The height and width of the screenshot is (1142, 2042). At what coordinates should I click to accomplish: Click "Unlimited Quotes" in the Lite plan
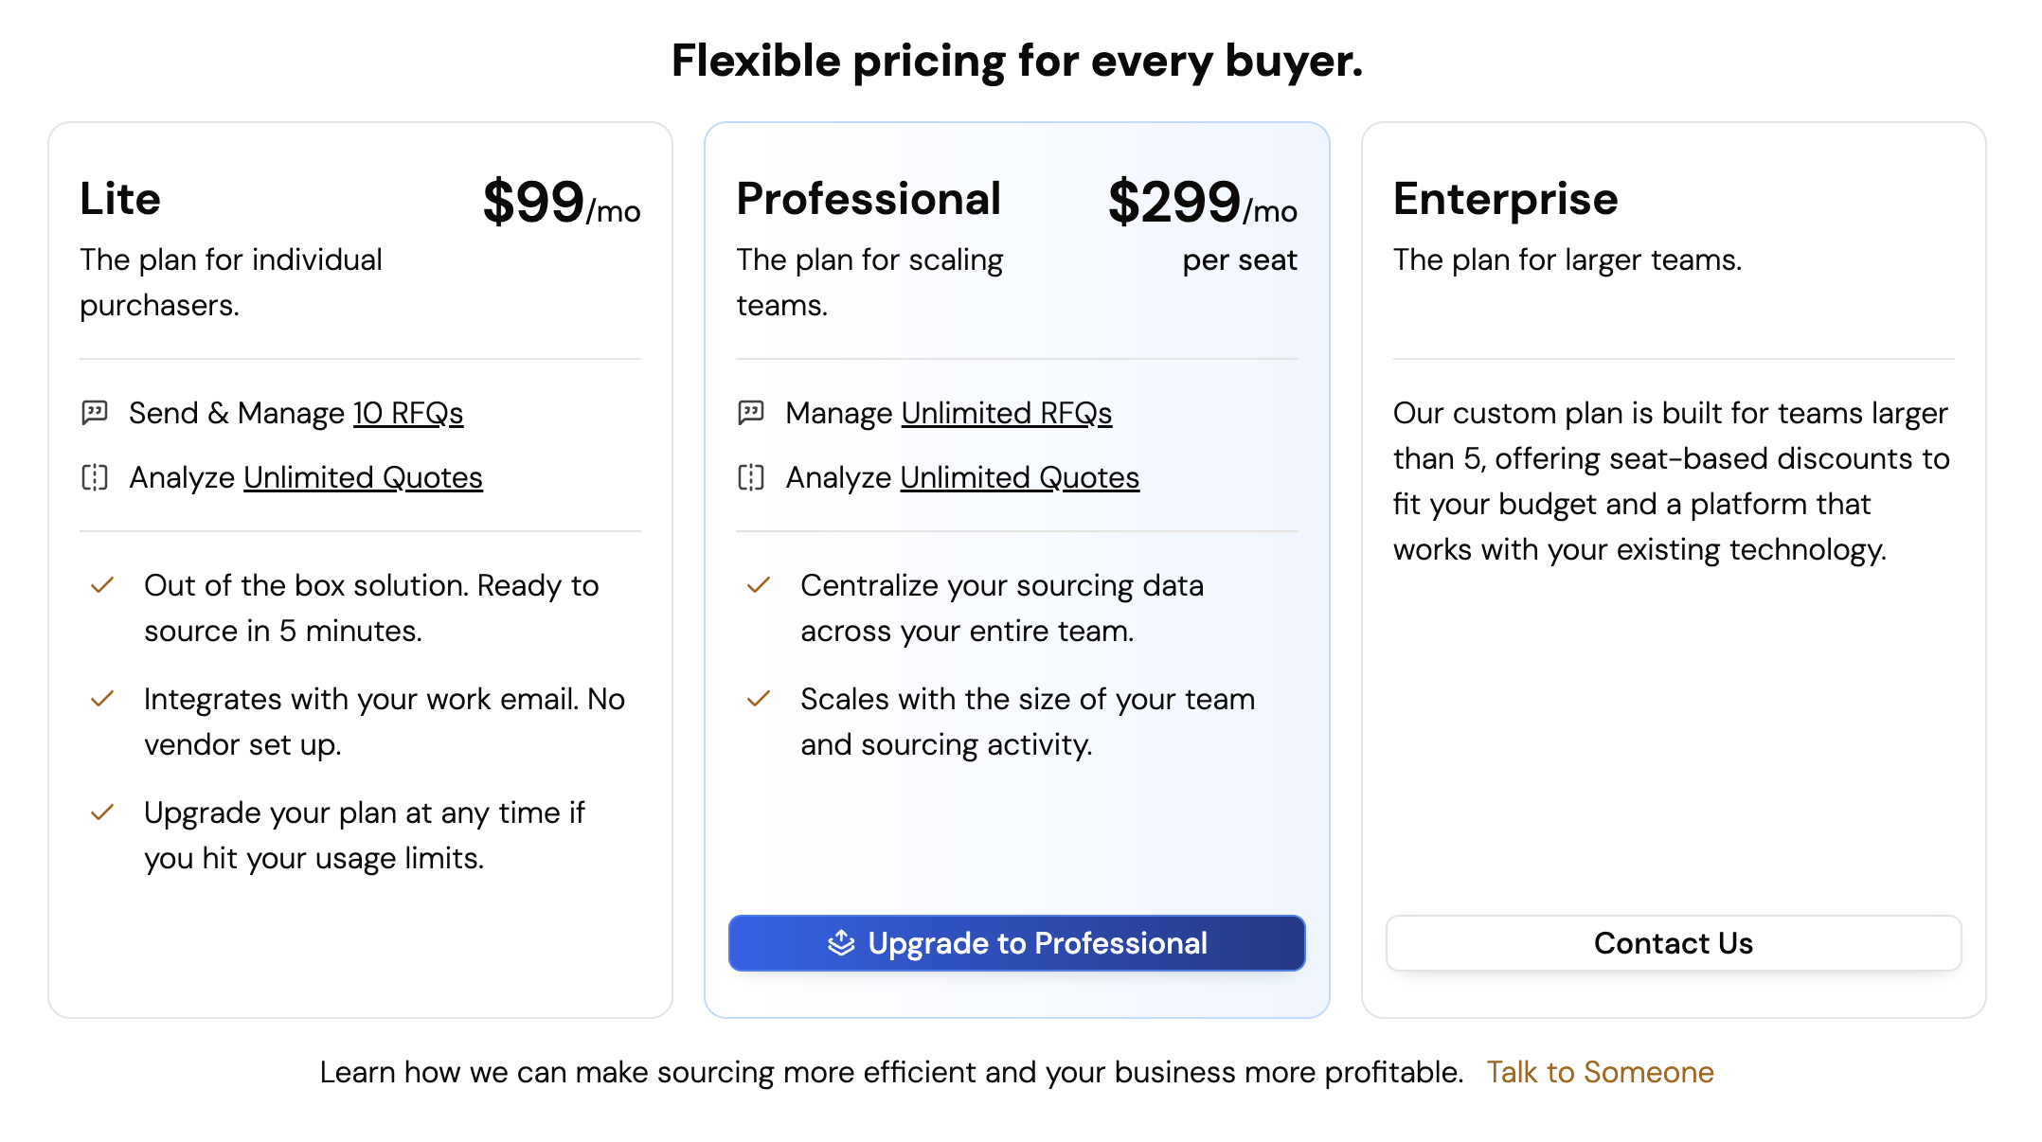(363, 477)
